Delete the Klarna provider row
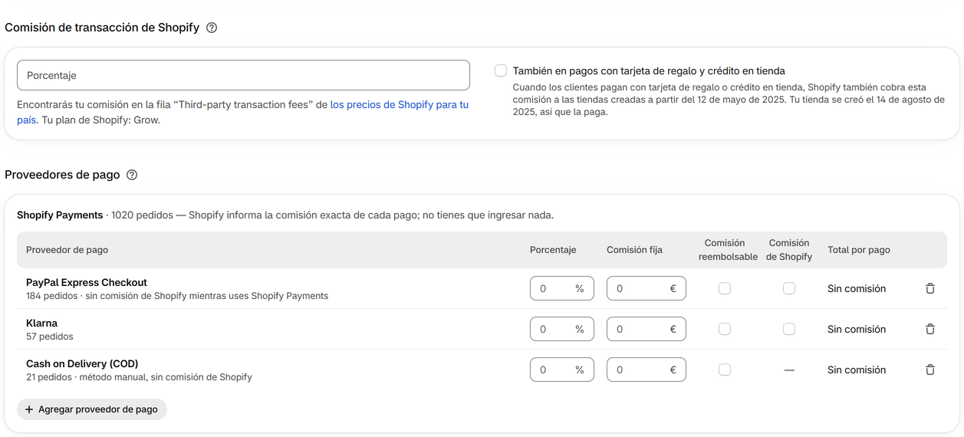Image resolution: width=964 pixels, height=437 pixels. (930, 329)
